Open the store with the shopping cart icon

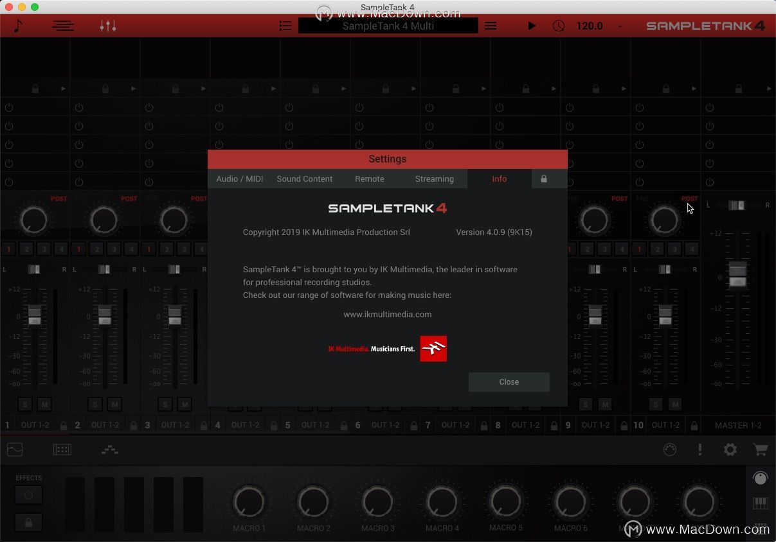(761, 450)
